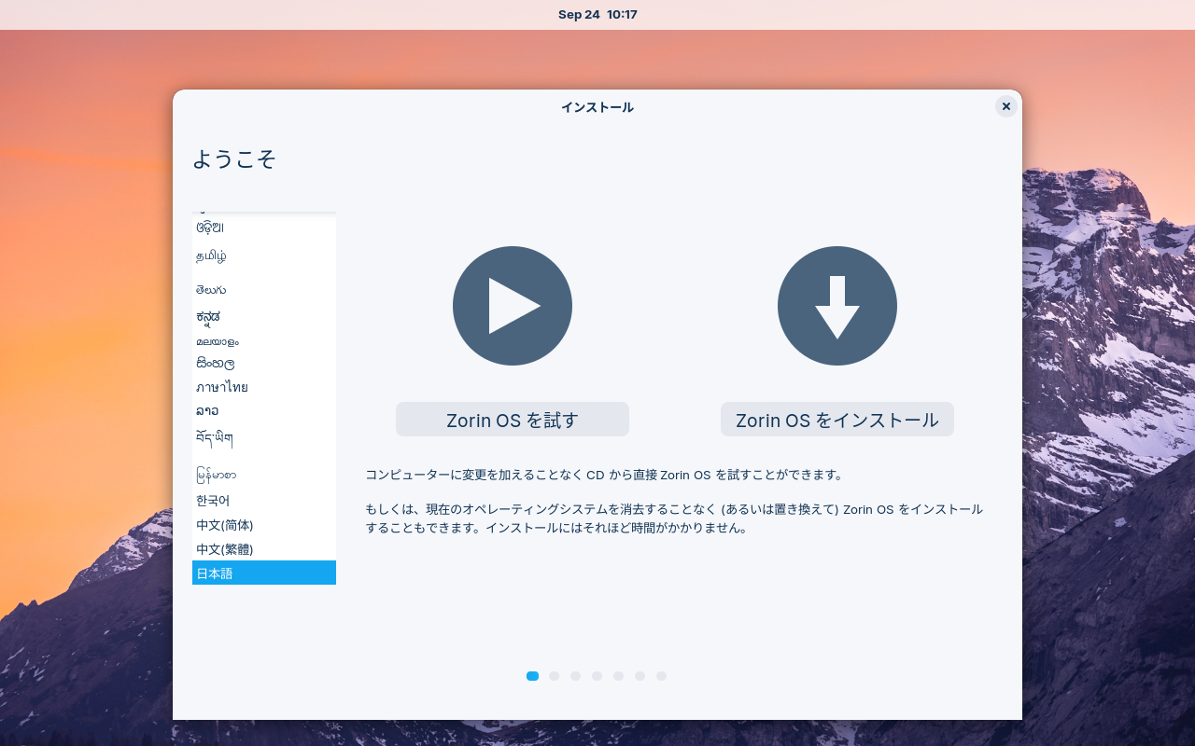Select தமிழ் in the language list
This screenshot has height=746, width=1195.
click(x=264, y=256)
